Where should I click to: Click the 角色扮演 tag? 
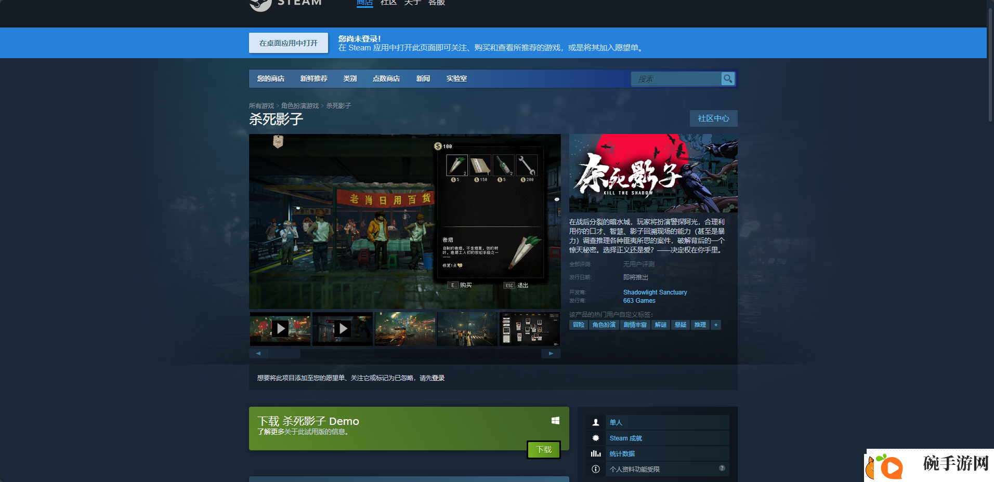coord(604,325)
